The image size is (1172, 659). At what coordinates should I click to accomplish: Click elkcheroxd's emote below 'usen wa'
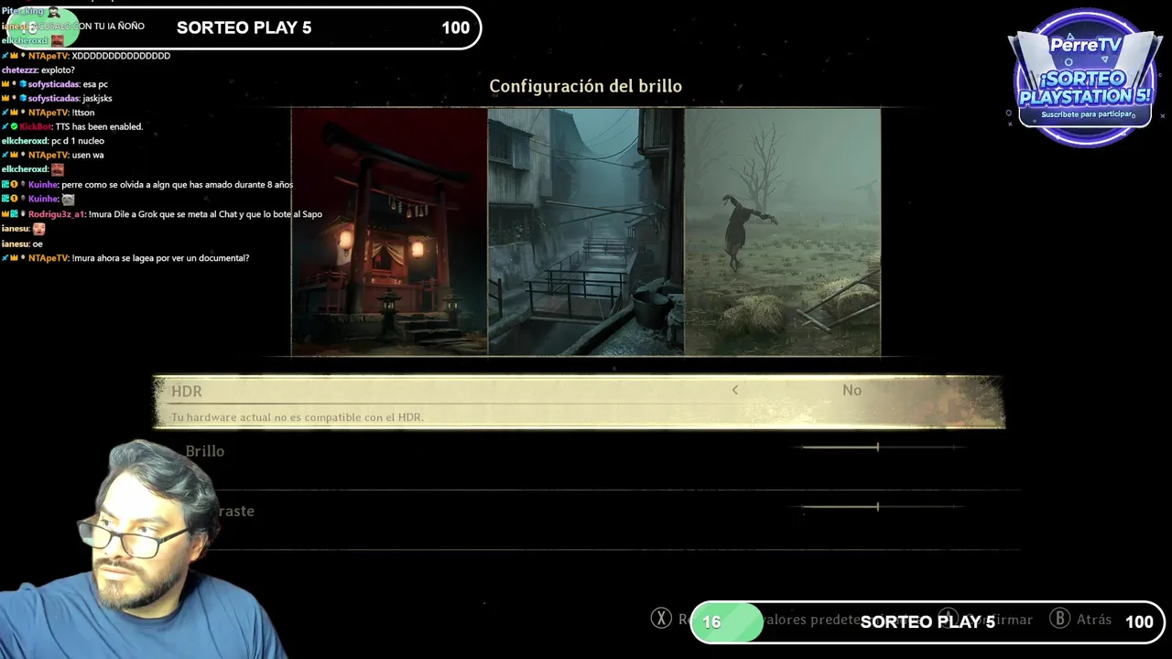pos(58,169)
